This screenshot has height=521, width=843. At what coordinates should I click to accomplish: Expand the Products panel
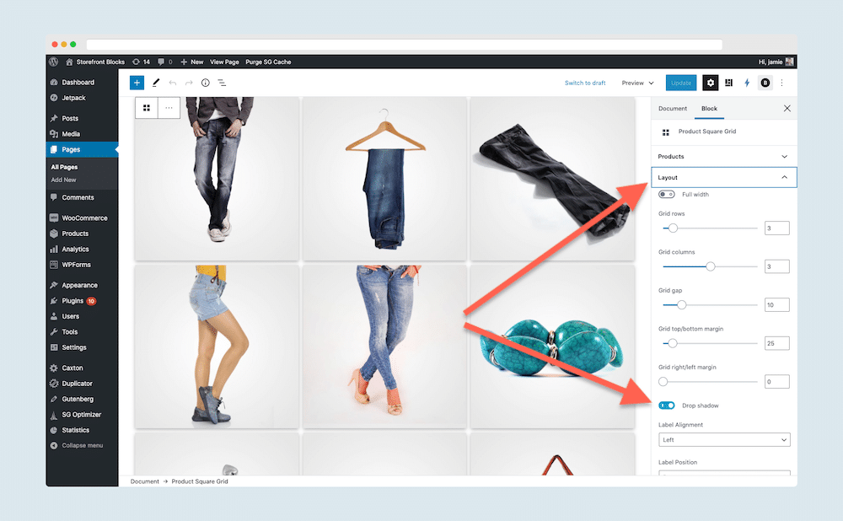coord(723,157)
